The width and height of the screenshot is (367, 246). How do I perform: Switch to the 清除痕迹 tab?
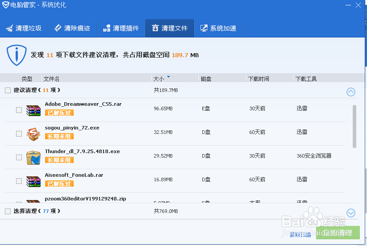pos(73,28)
